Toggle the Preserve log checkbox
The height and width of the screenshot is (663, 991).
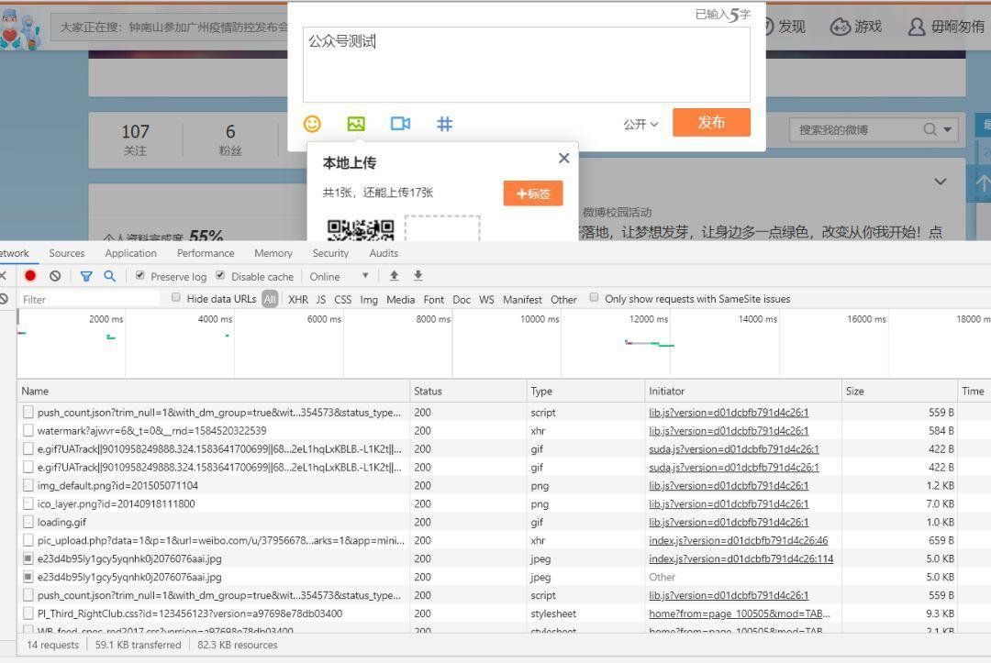click(x=140, y=275)
